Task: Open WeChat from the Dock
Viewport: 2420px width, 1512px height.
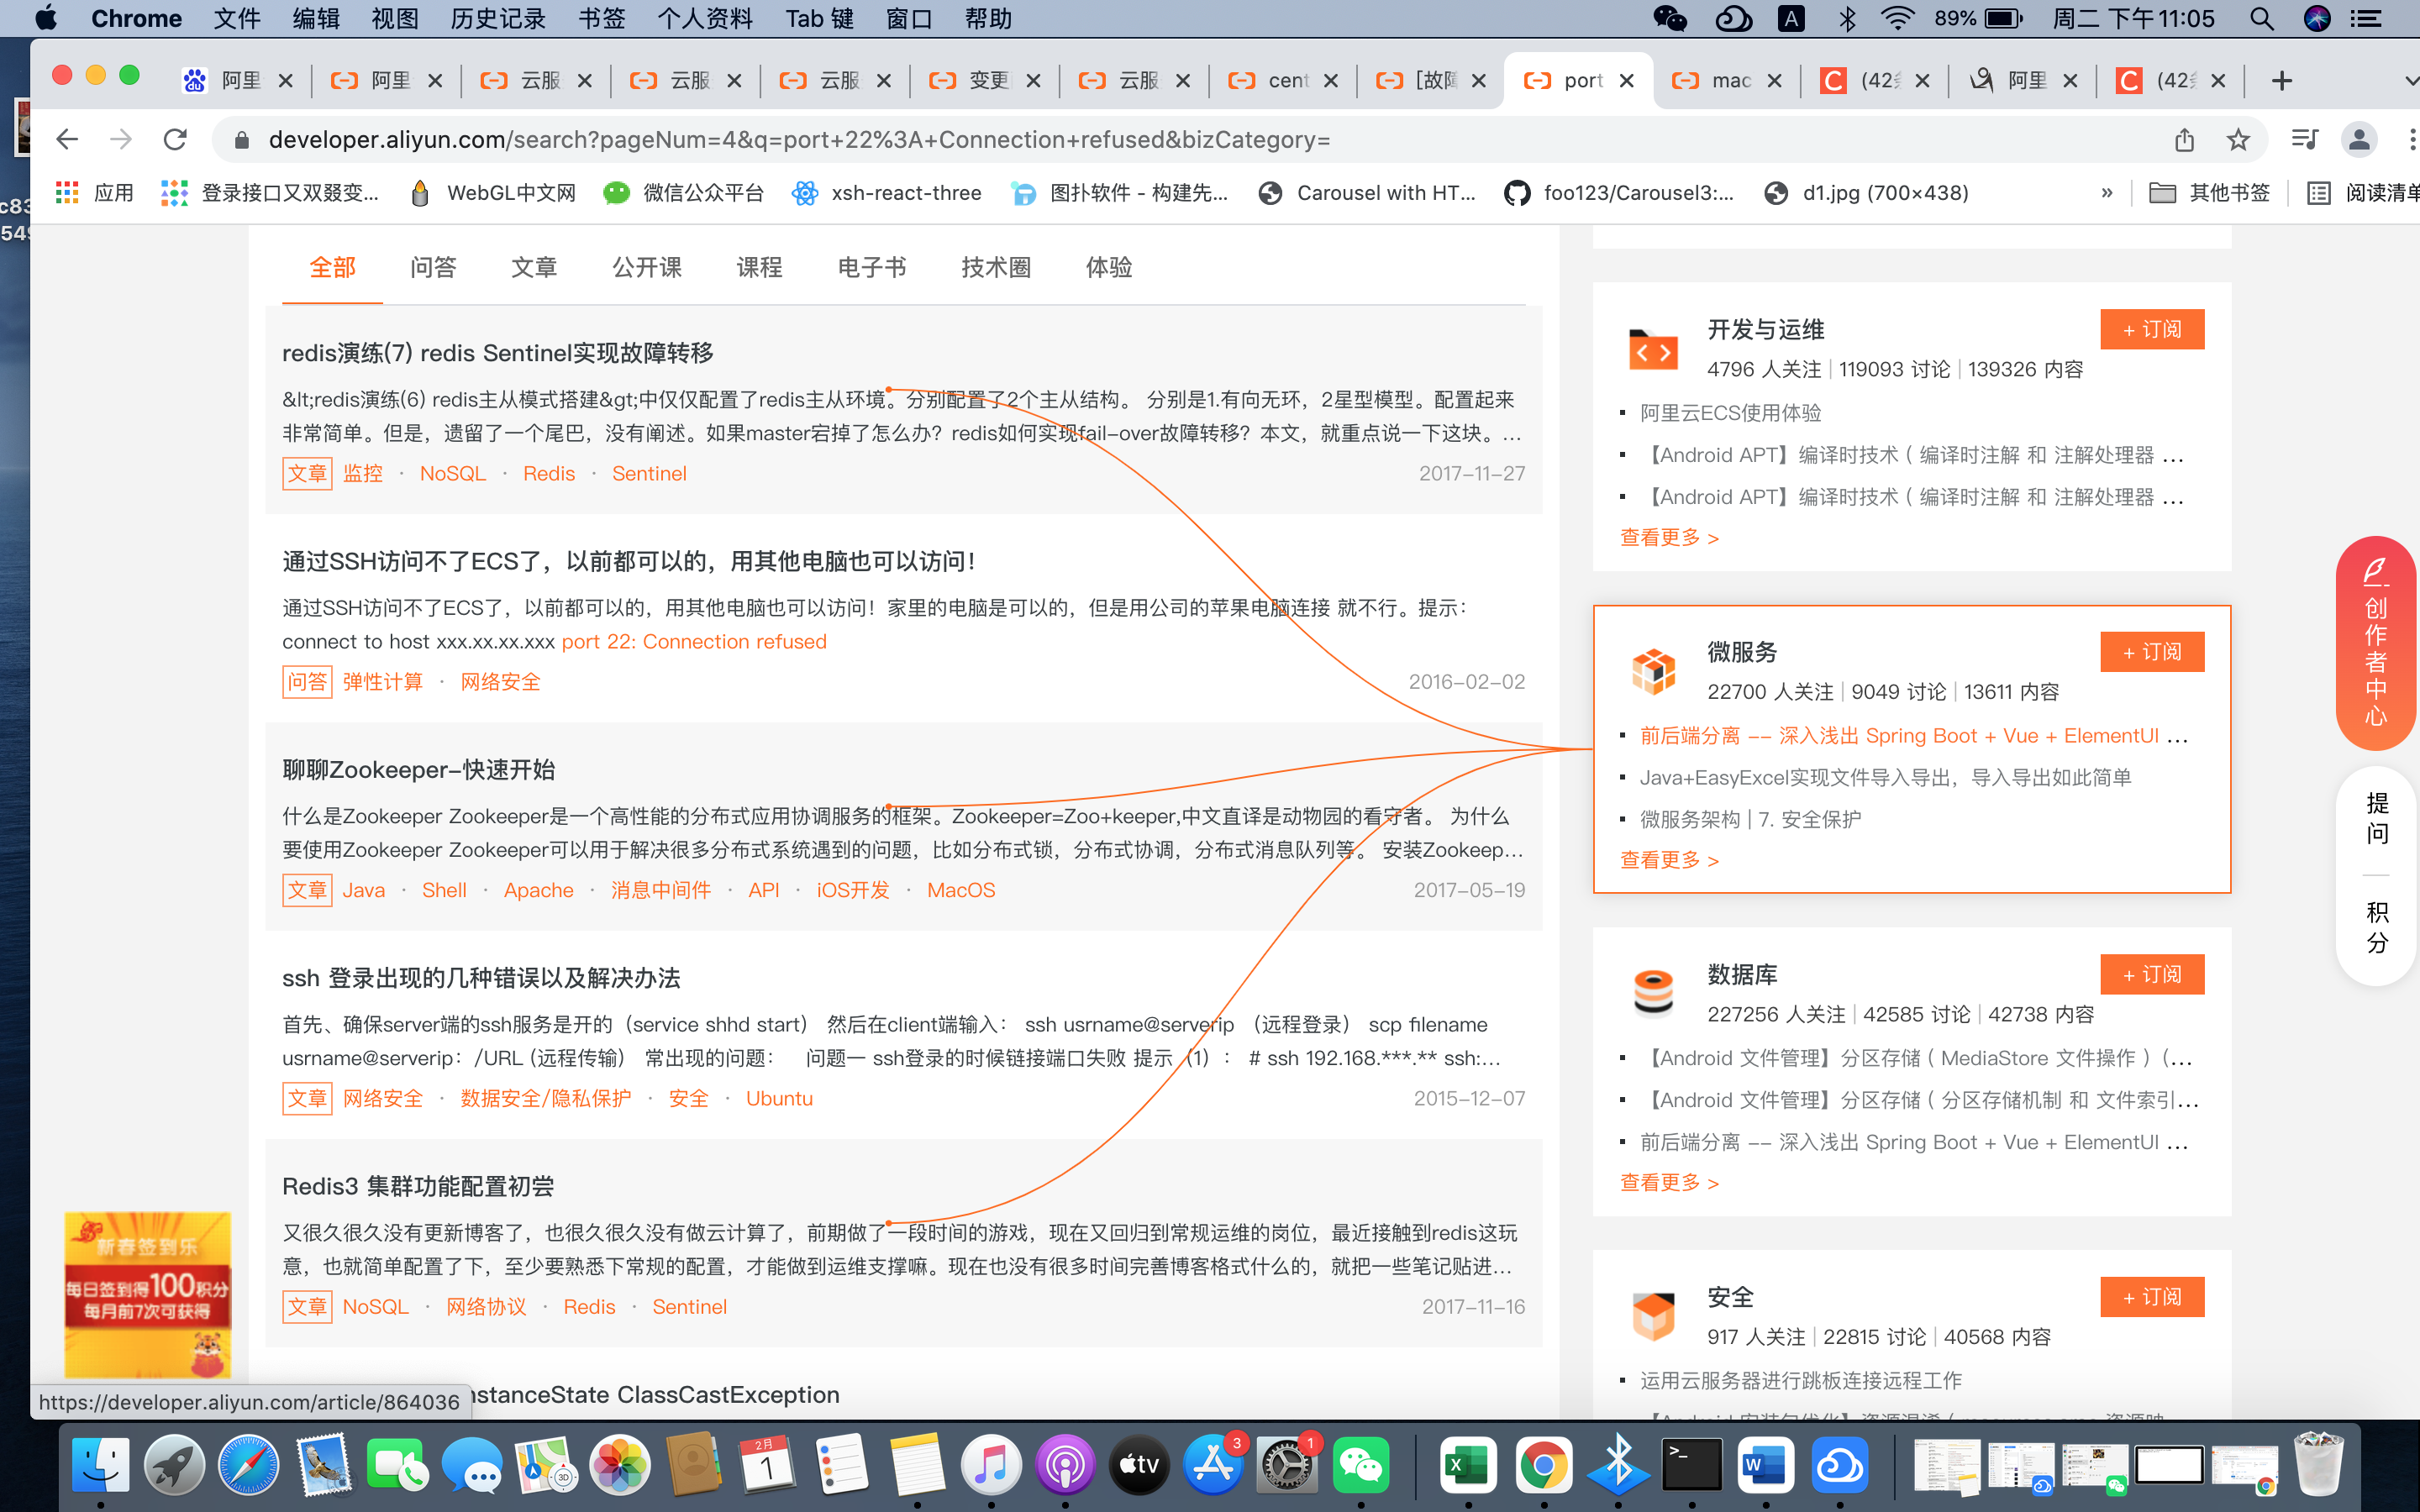Action: 1361,1466
